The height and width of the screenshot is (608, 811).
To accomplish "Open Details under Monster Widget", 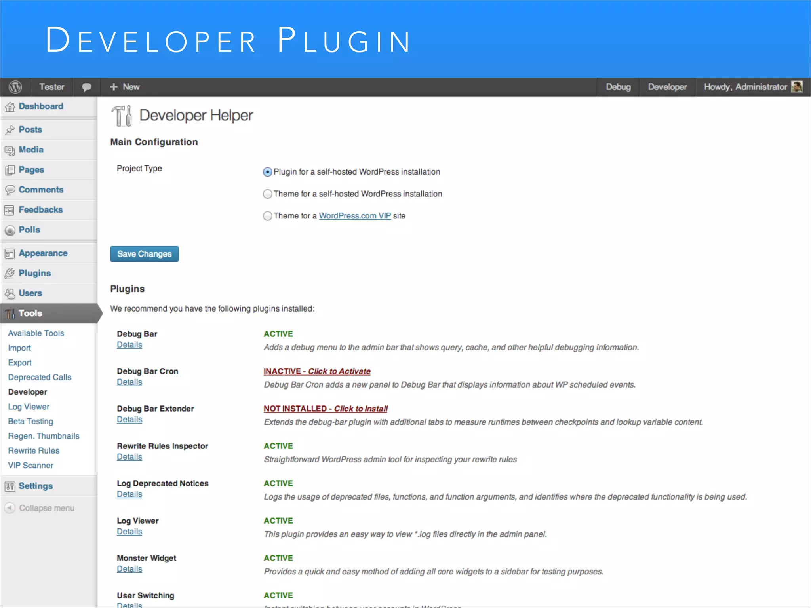I will [x=129, y=569].
